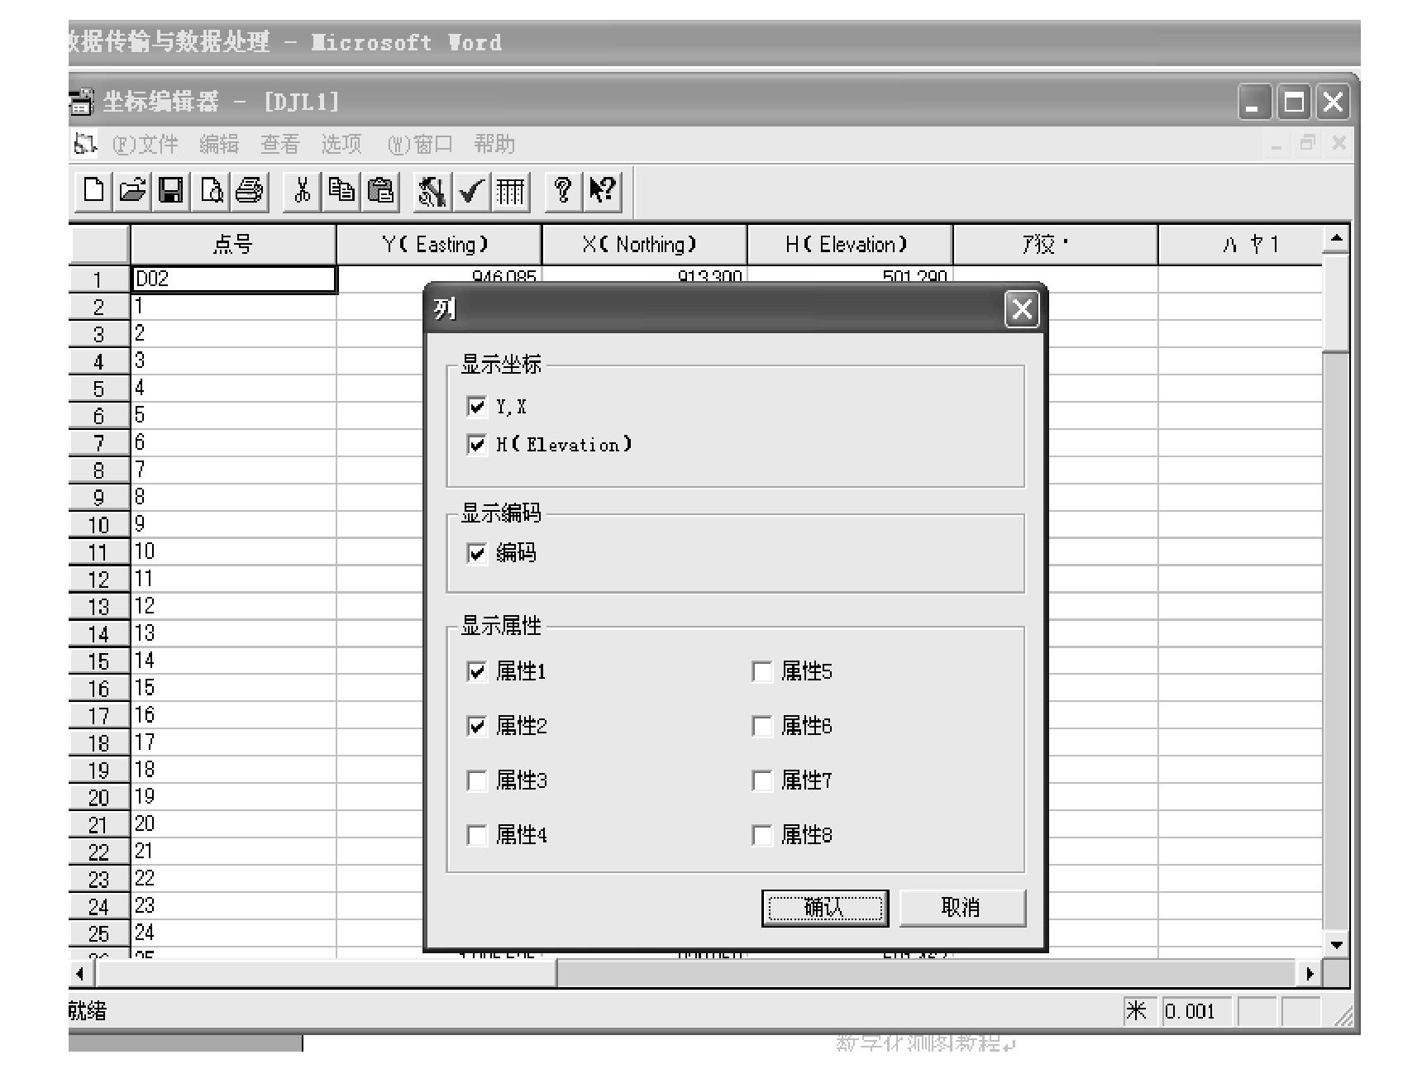Open the 查看 menu

click(280, 145)
